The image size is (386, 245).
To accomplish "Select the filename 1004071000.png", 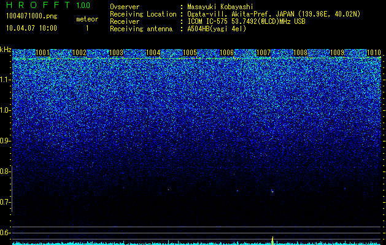I will tap(31, 17).
